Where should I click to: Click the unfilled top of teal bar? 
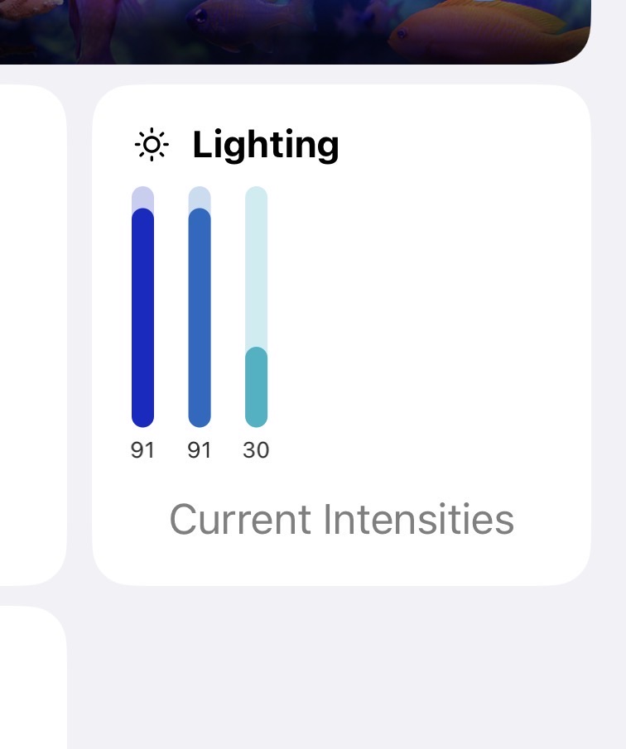256,266
